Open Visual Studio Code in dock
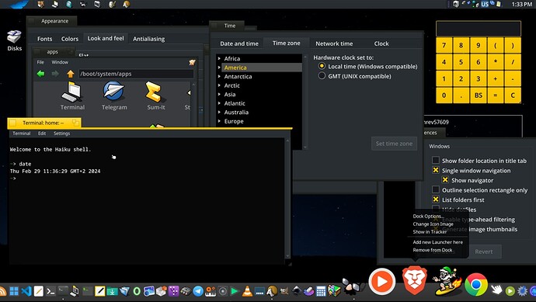536x302 pixels. pyautogui.click(x=26, y=291)
